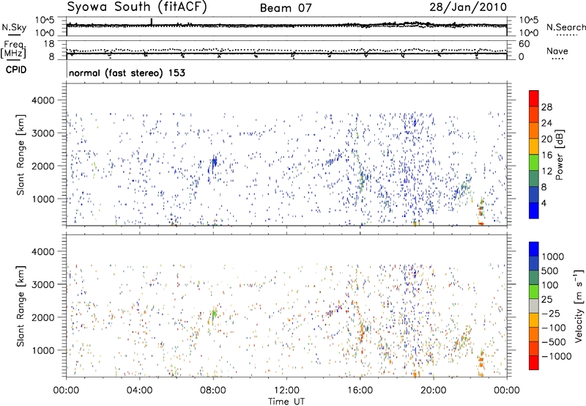Image resolution: width=586 pixels, height=406 pixels.
Task: Click the '4000' range tick of the power panel
Action: [x=43, y=100]
